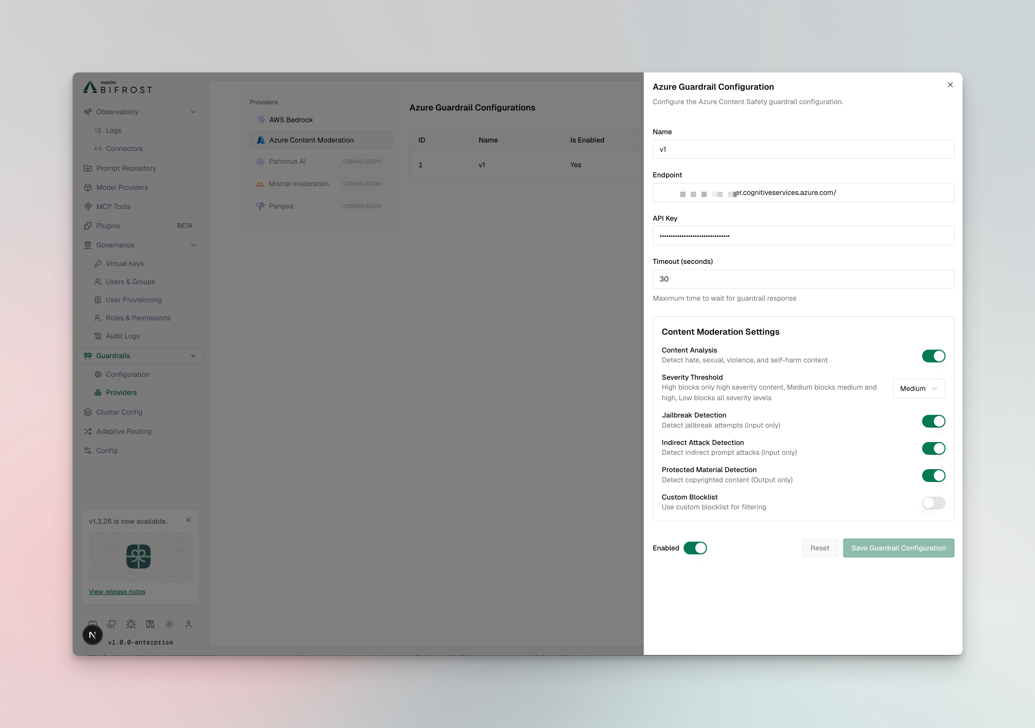The height and width of the screenshot is (728, 1035).
Task: Click the Name column header in table
Action: click(x=488, y=140)
